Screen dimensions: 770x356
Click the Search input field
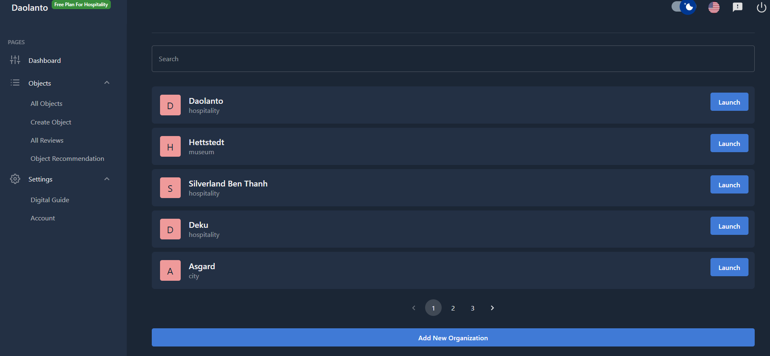[x=453, y=59]
